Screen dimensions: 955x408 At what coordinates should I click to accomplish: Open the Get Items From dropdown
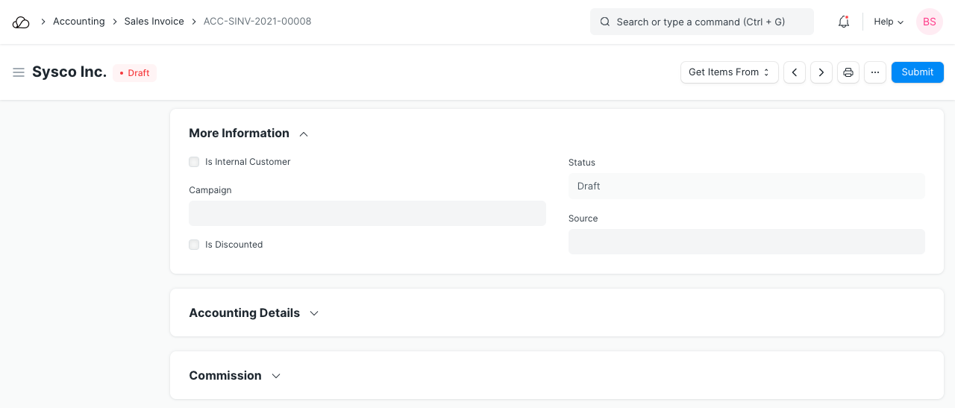(729, 72)
